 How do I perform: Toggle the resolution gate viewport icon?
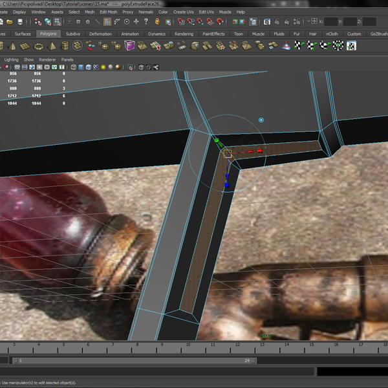(32, 67)
